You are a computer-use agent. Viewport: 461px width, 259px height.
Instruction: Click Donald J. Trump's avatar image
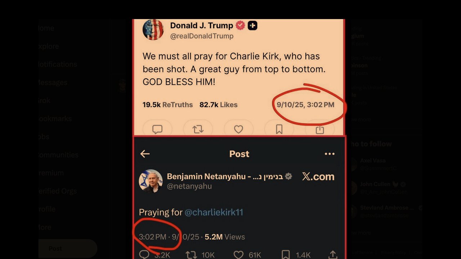153,29
